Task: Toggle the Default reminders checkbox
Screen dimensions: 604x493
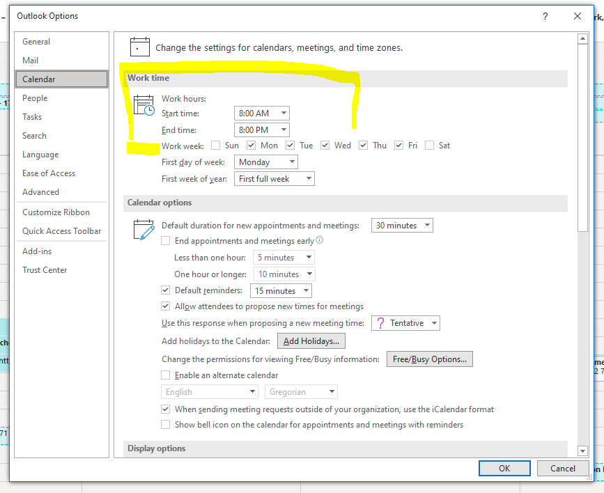Action: (x=166, y=290)
